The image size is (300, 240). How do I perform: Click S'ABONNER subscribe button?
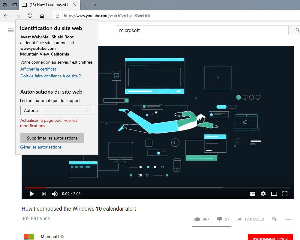(x=270, y=237)
